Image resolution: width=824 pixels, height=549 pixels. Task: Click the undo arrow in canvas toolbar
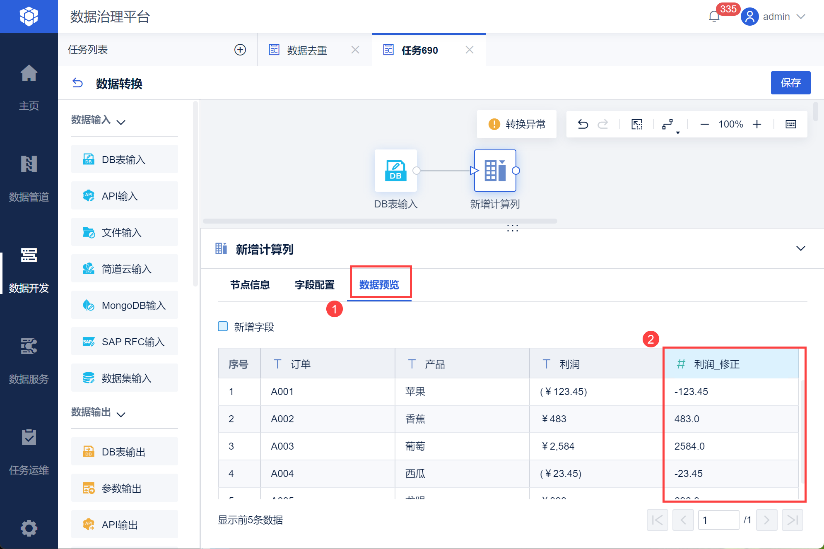pos(583,124)
